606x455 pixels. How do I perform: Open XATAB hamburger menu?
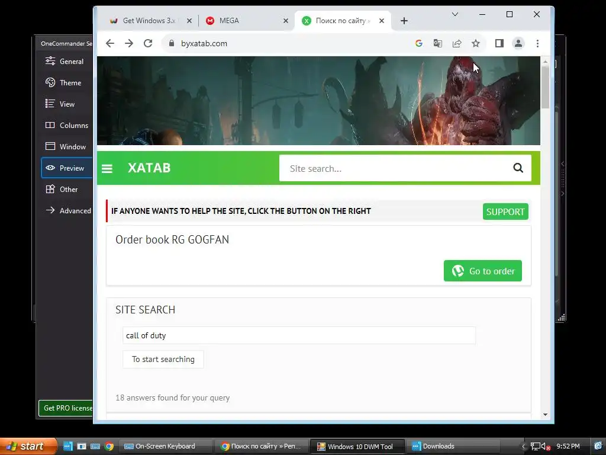(x=107, y=169)
